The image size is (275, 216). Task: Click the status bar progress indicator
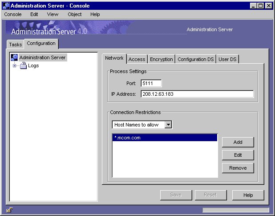pos(236,210)
